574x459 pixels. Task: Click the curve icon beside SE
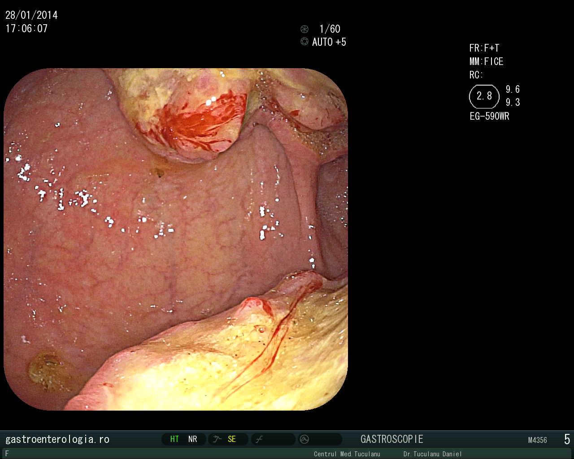pos(217,439)
